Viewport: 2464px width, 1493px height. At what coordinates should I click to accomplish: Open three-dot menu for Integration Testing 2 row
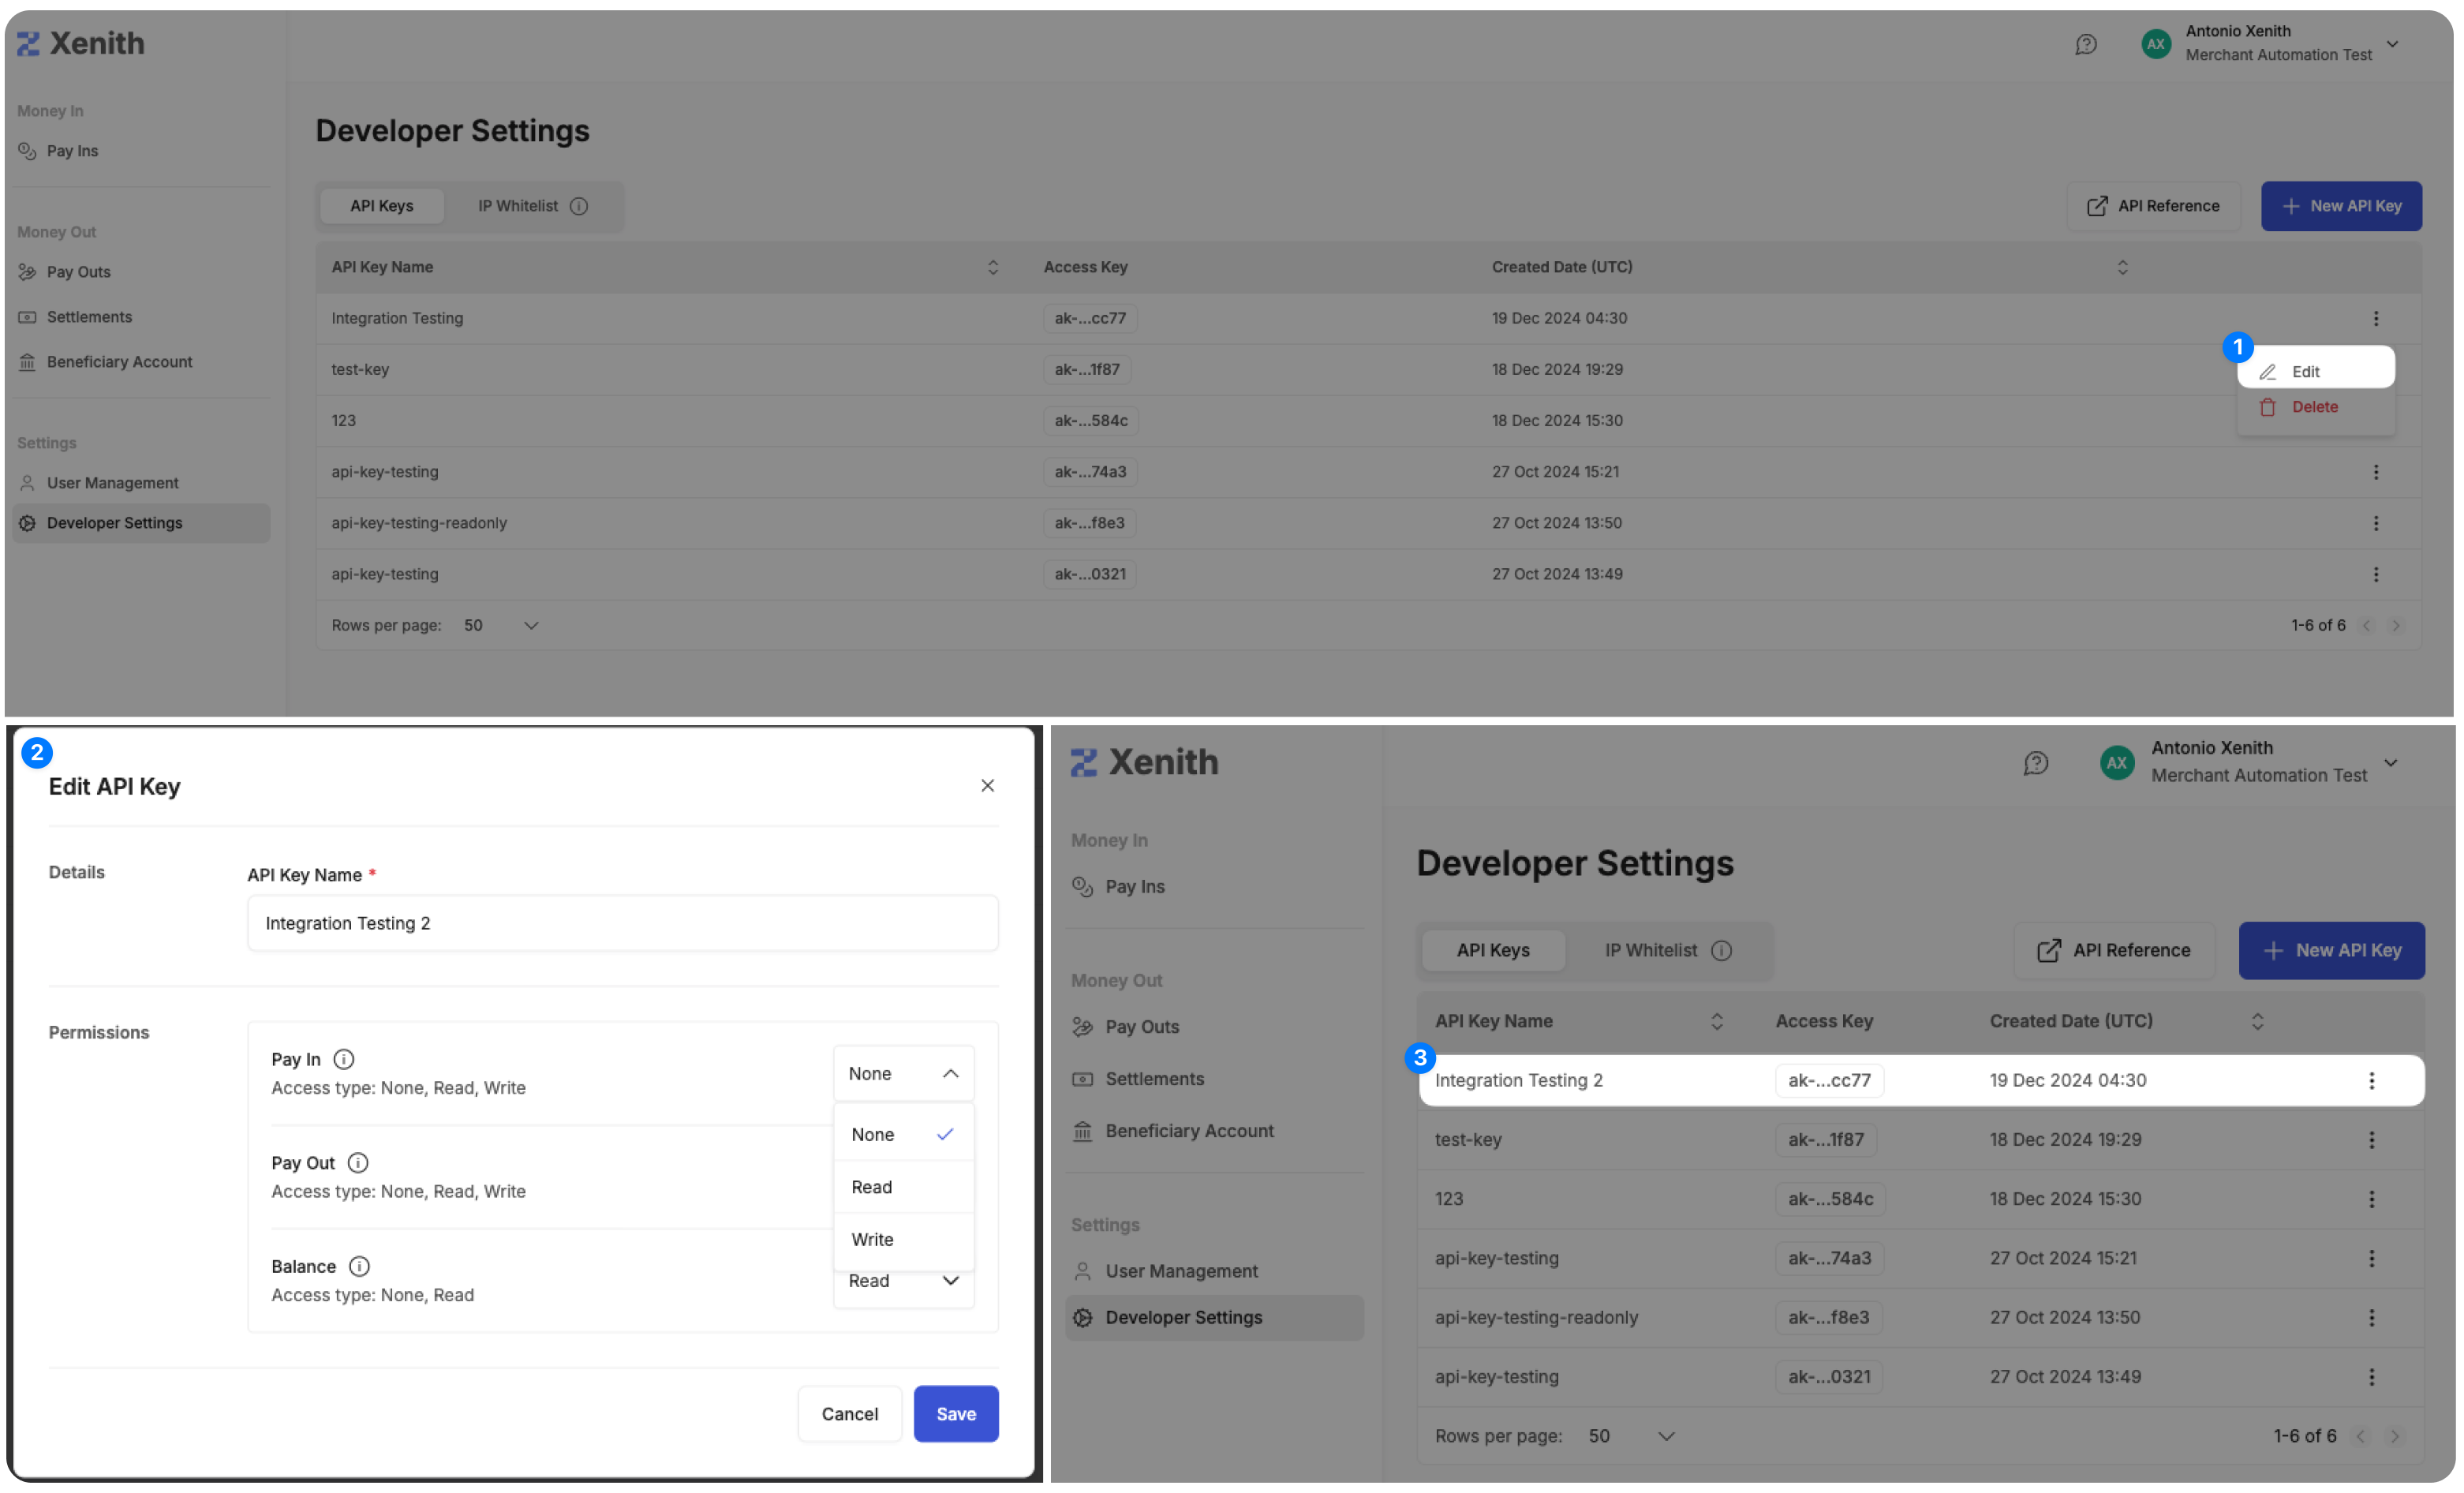tap(2371, 1080)
